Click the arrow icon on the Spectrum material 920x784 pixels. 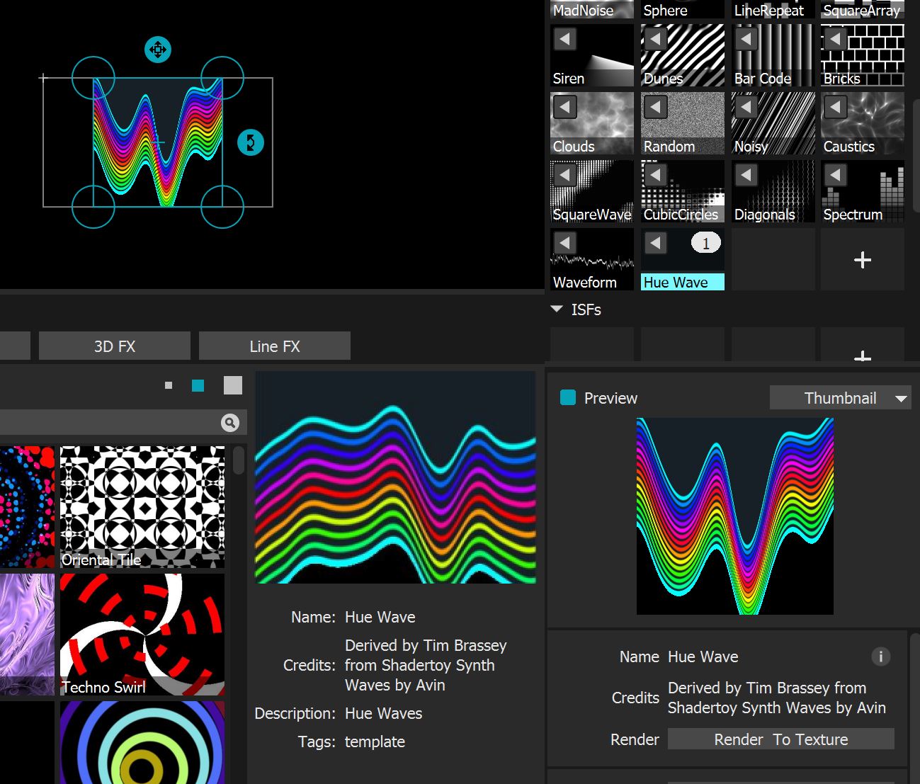[x=836, y=175]
